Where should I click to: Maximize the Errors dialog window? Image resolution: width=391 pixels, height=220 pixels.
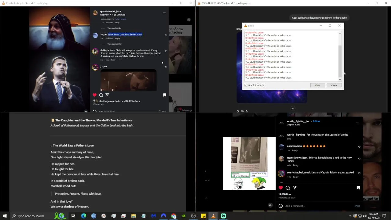coord(330,26)
